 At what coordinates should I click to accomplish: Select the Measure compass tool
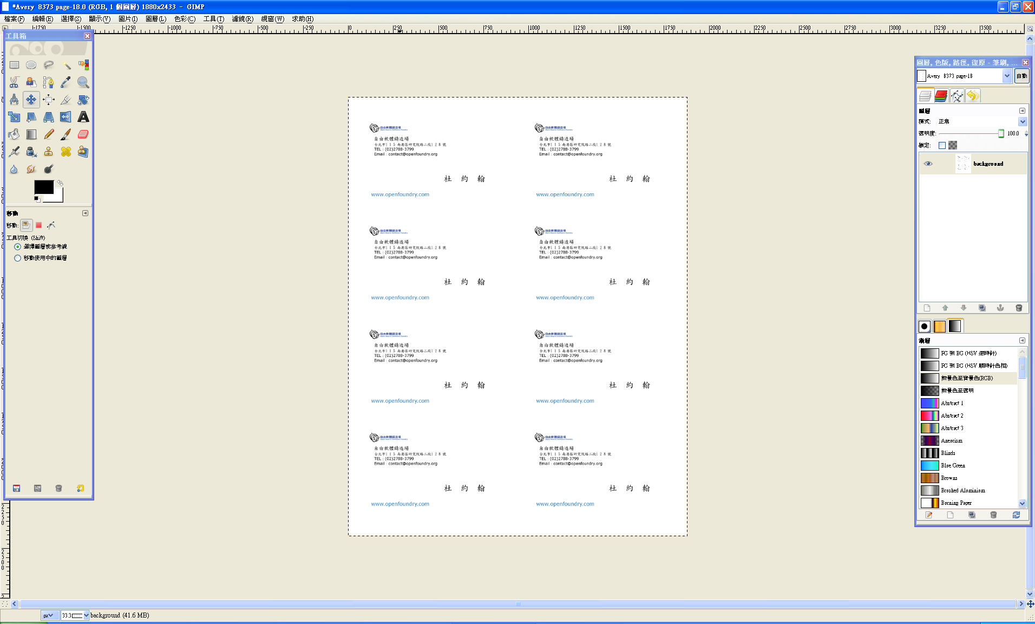[14, 100]
